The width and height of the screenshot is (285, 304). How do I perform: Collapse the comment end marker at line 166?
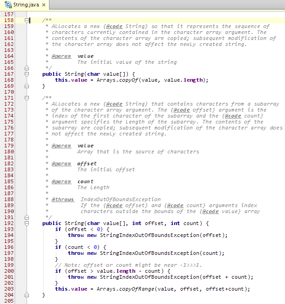click(x=27, y=68)
